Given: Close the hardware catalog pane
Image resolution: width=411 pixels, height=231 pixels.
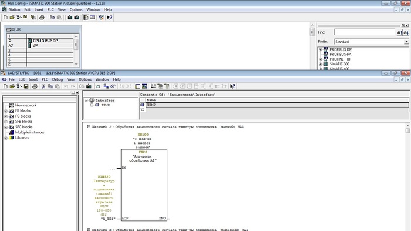Looking at the screenshot, I should [x=407, y=25].
